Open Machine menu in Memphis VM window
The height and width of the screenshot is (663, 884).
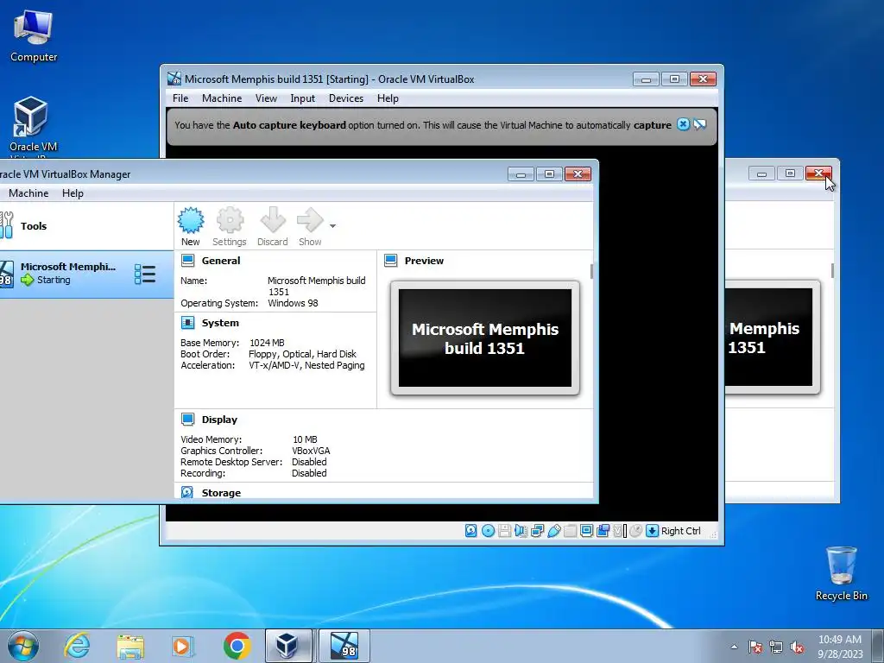(x=222, y=98)
